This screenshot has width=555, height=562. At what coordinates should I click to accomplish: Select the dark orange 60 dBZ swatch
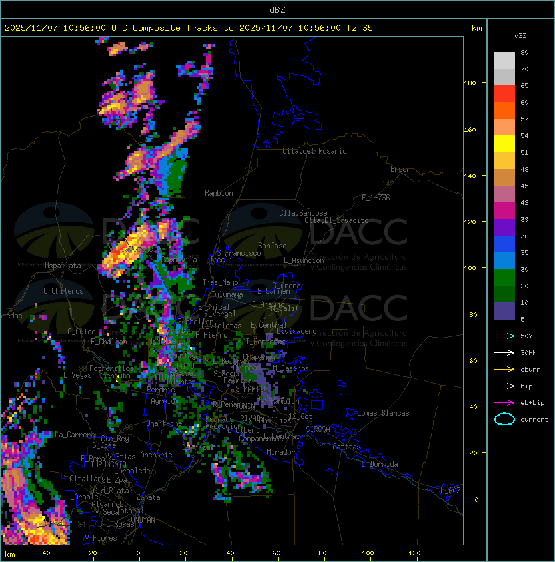coord(504,111)
